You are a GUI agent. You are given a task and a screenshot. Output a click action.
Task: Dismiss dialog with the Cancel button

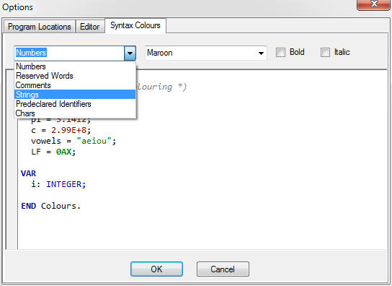tap(223, 269)
